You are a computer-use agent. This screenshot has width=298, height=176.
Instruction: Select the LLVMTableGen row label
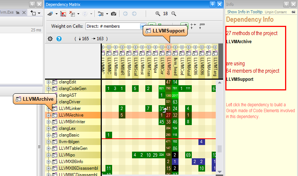73,148
